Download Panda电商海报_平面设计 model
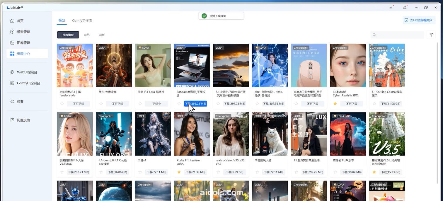Screen dimensions: 443x201 click(x=195, y=104)
